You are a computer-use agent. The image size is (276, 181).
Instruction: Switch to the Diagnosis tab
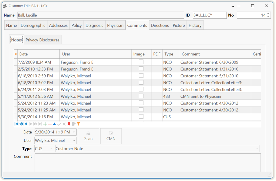(94, 25)
